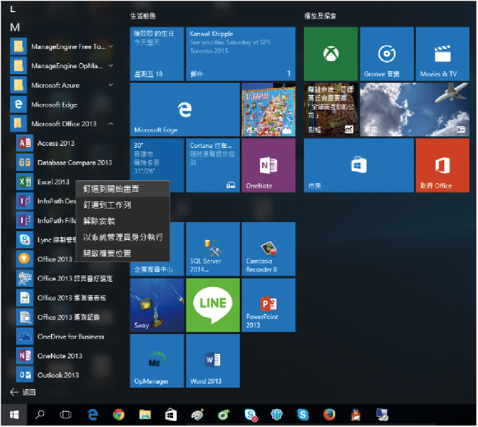Open the Cortana tile
478x427 pixels.
click(213, 165)
